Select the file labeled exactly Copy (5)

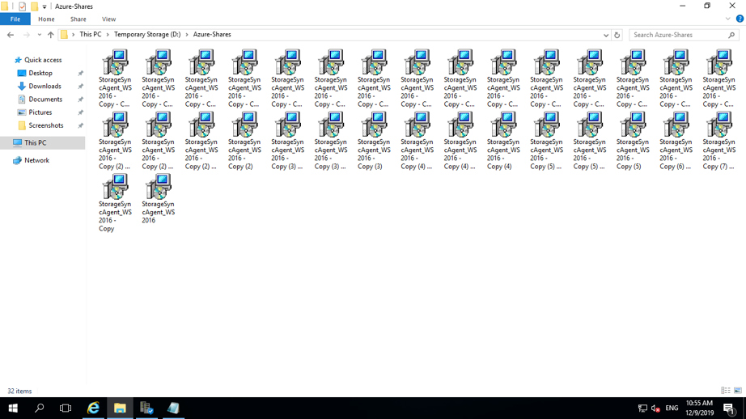point(633,141)
